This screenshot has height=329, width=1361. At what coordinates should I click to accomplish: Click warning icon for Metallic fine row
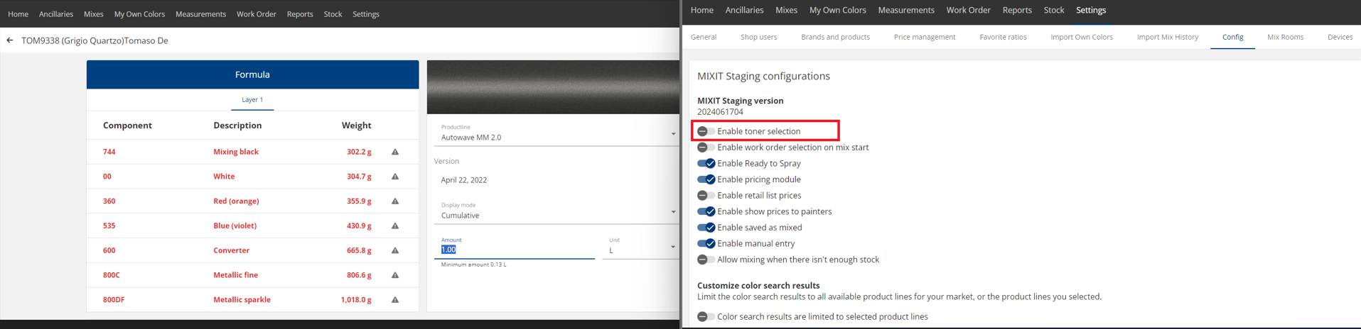395,275
